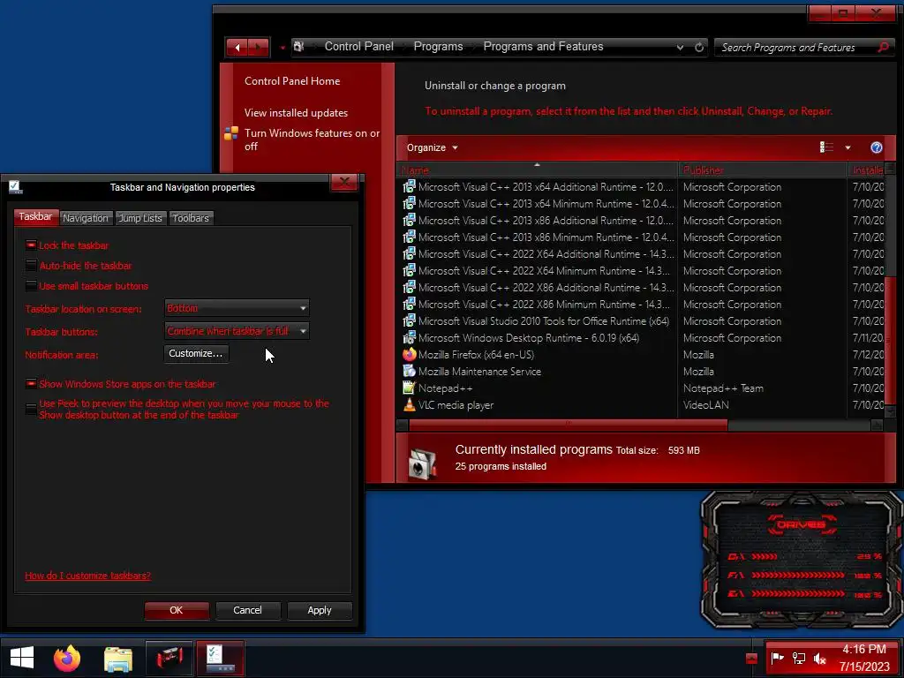Click the back arrow in Control Panel
The image size is (904, 678).
pos(237,48)
